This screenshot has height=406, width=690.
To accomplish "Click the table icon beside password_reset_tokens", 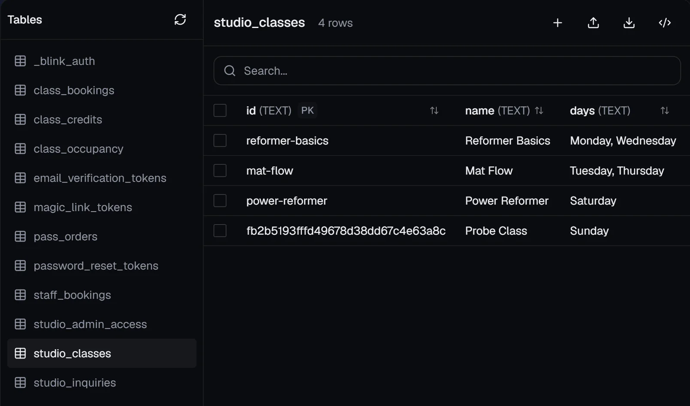I will pyautogui.click(x=20, y=266).
